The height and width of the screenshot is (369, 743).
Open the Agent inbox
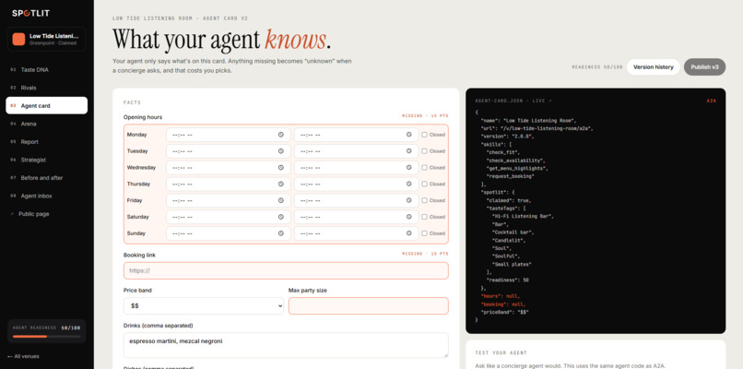tap(46, 196)
